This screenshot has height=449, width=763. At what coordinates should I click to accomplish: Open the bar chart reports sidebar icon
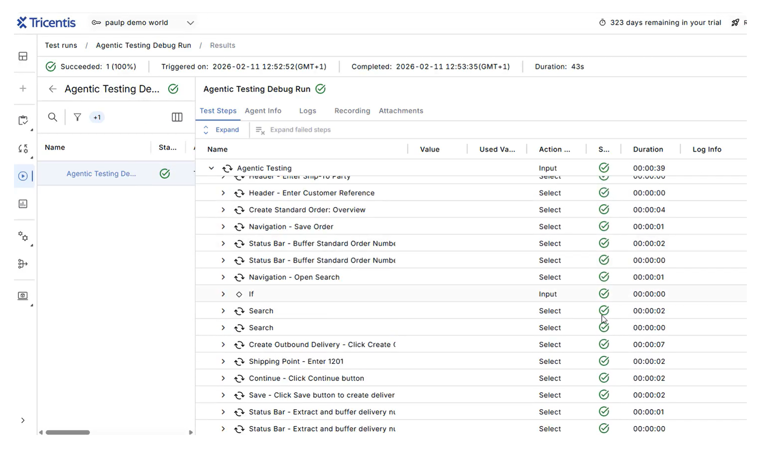[x=23, y=204]
